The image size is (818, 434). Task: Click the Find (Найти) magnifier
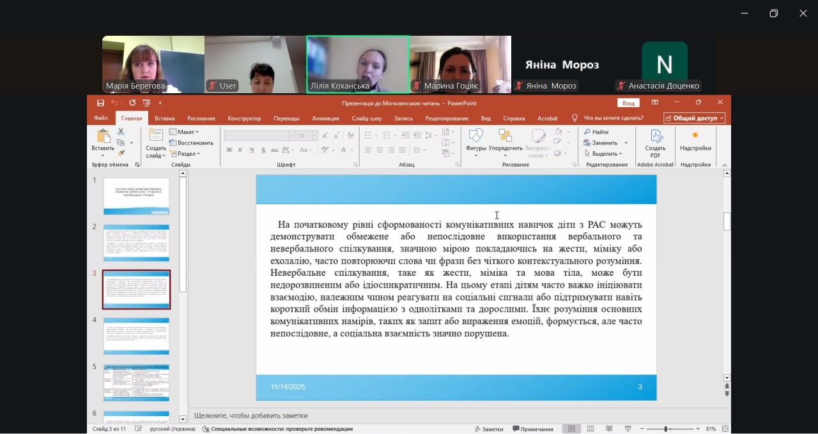pyautogui.click(x=596, y=132)
